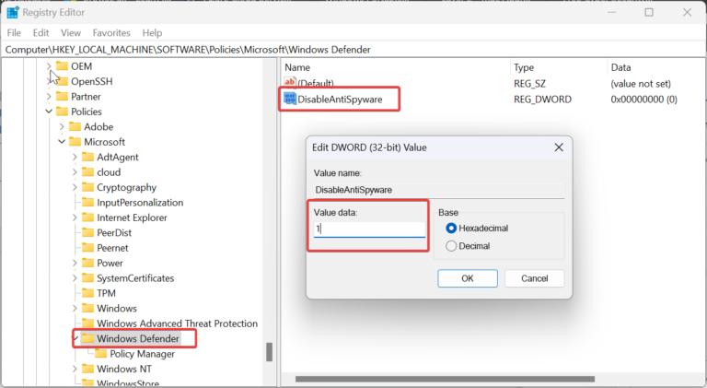Click the Adobe folder icon
Viewport: 707px width, 388px height.
[75, 127]
